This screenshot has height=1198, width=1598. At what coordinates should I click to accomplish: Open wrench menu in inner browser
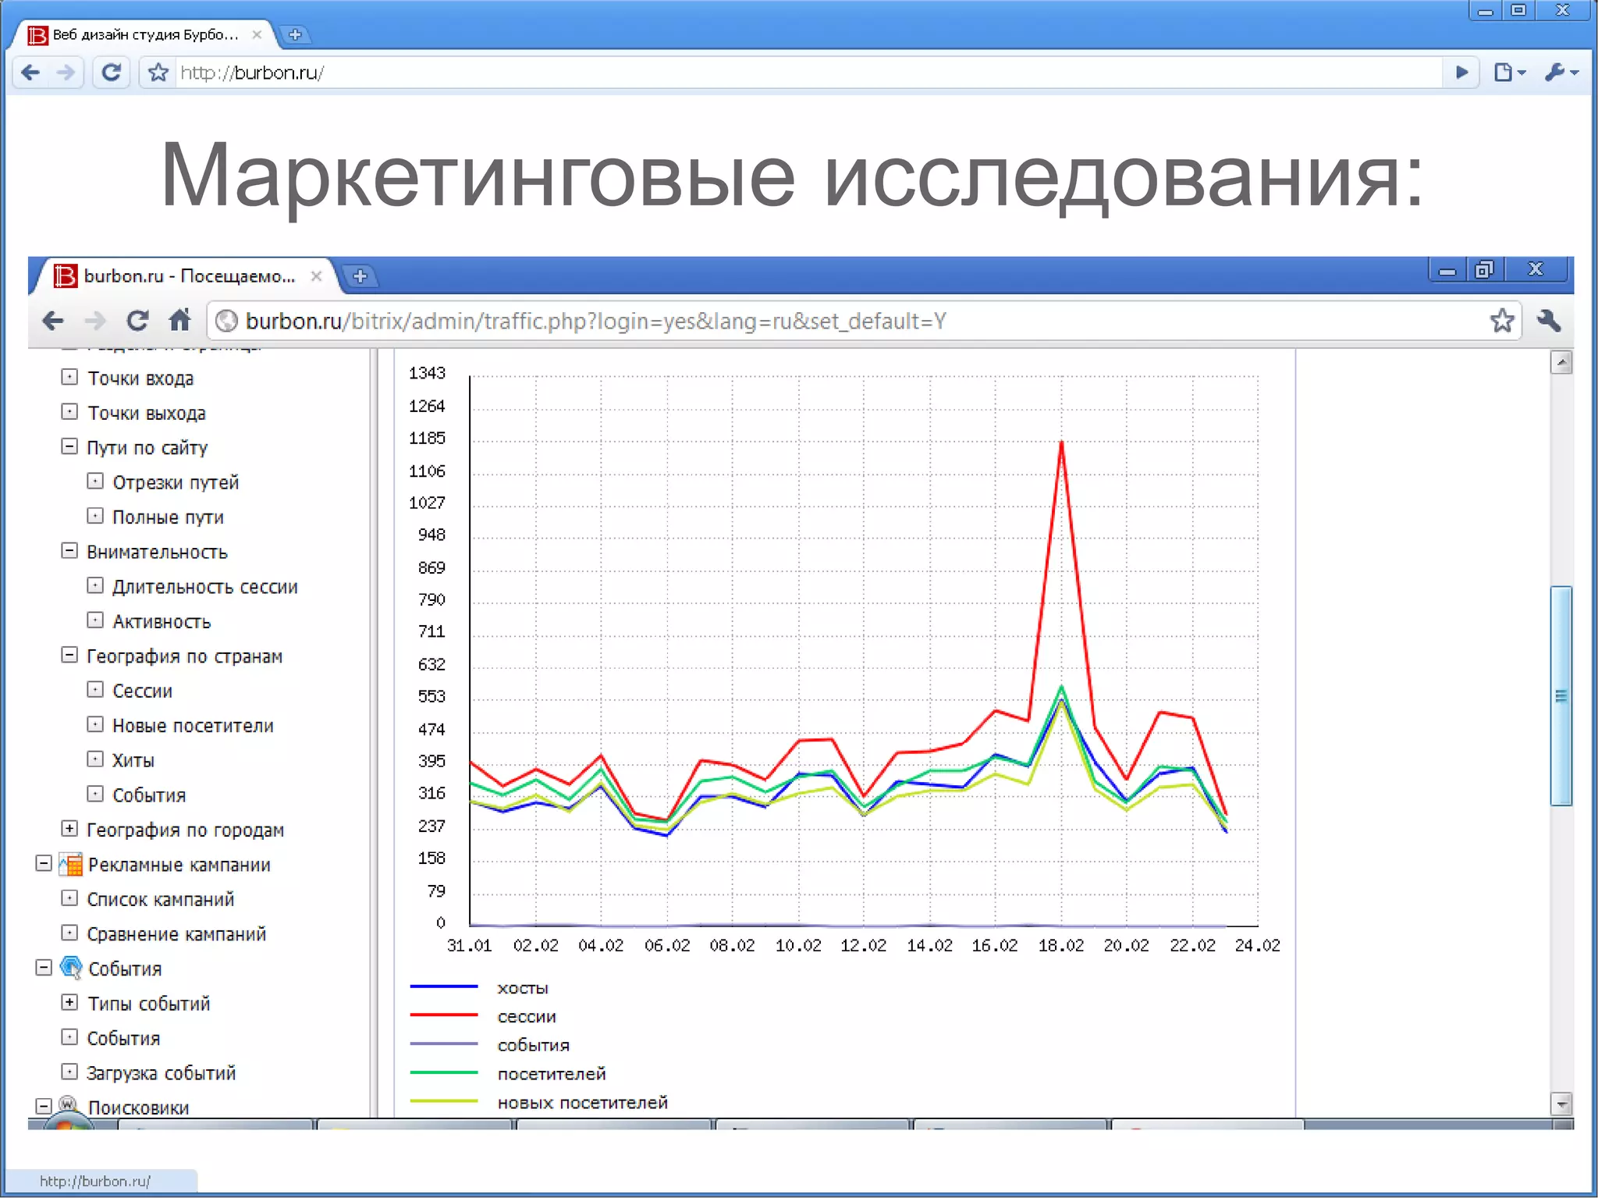coord(1548,321)
